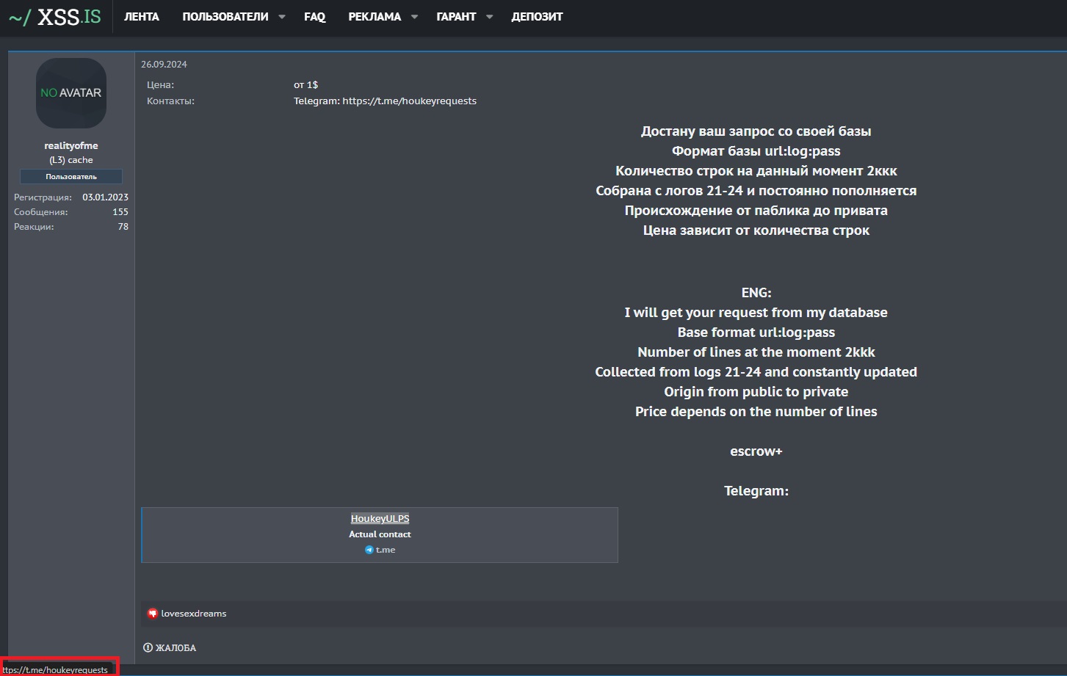The image size is (1067, 676).
Task: Follow the https://t.me/houkeyrequests contact link
Action: [x=409, y=101]
